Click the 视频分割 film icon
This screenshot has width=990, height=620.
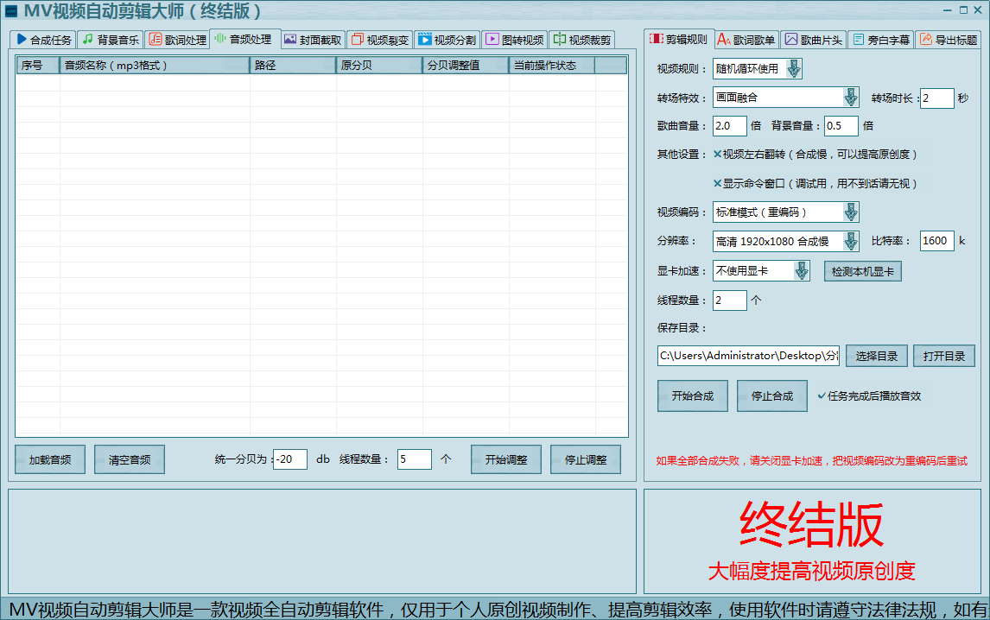pyautogui.click(x=424, y=39)
